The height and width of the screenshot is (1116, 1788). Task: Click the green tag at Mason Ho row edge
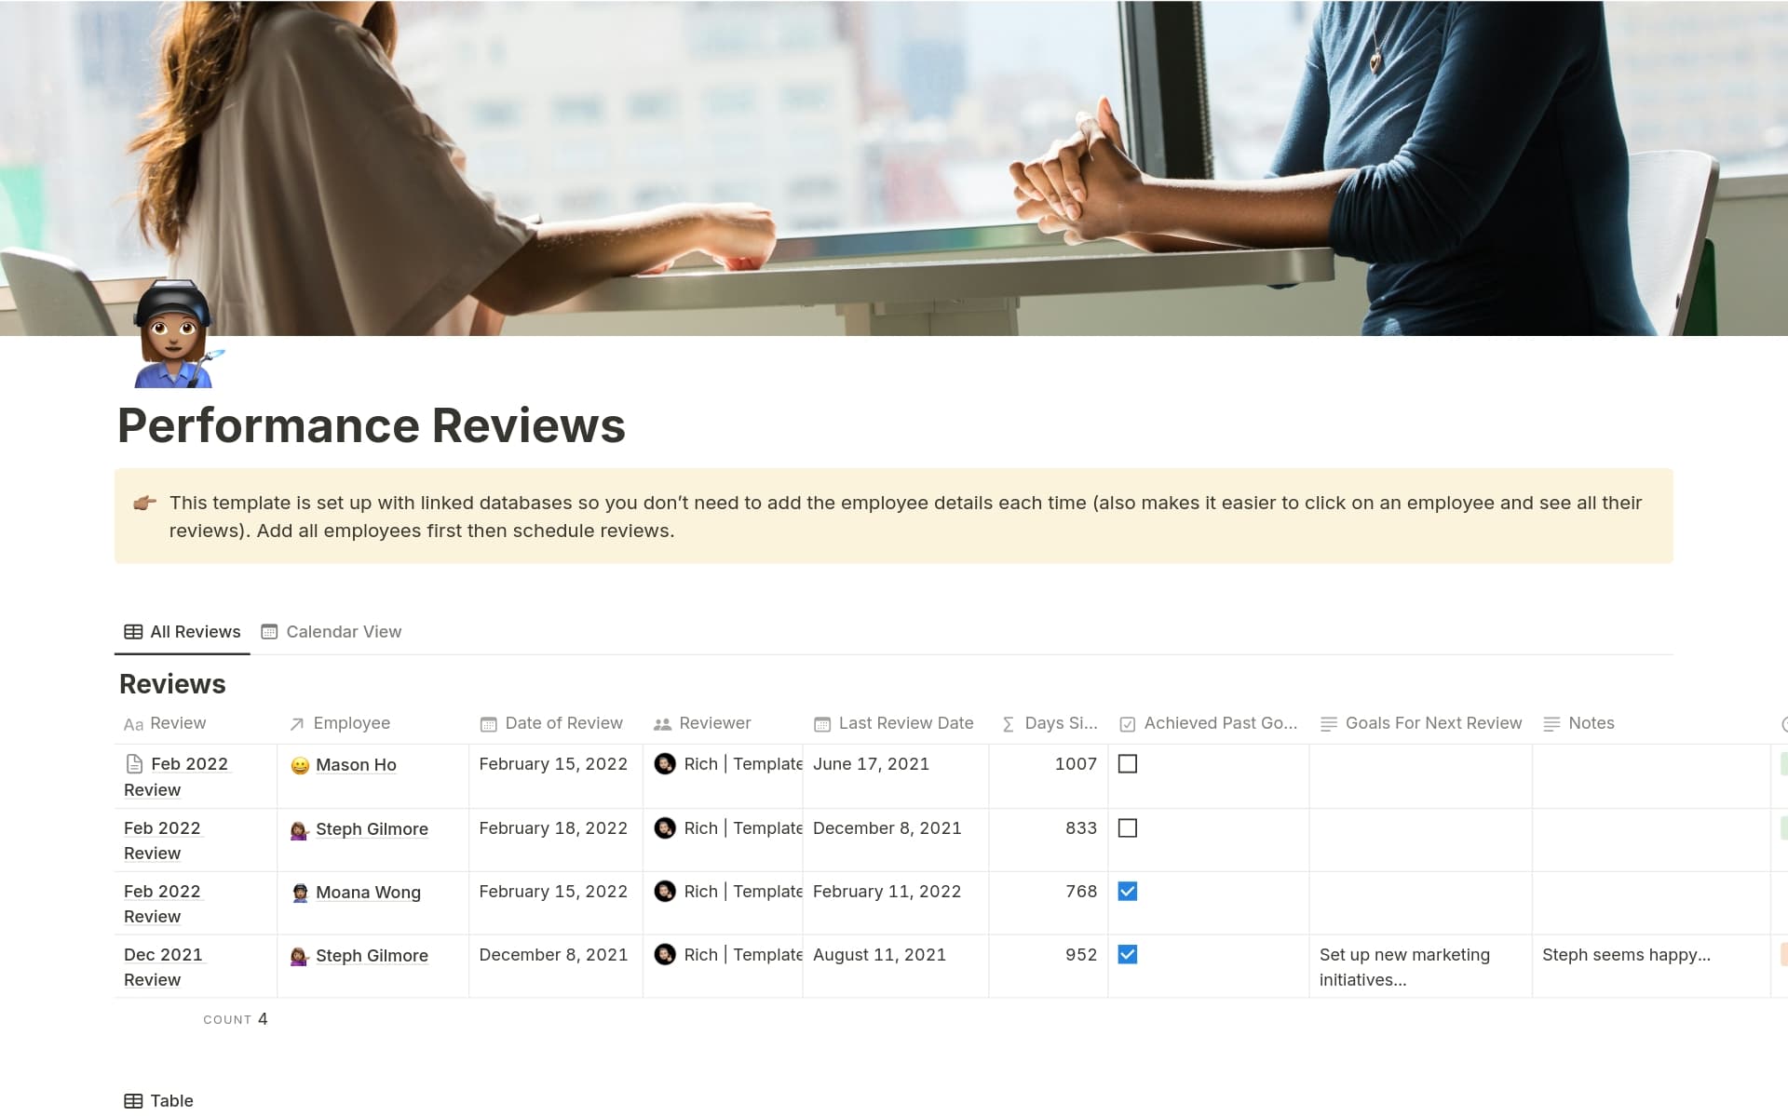coord(1782,764)
